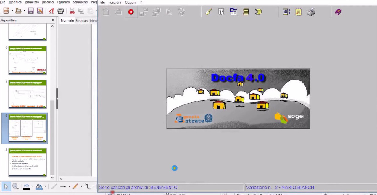Select the Curve pencil tool

[x=75, y=186]
